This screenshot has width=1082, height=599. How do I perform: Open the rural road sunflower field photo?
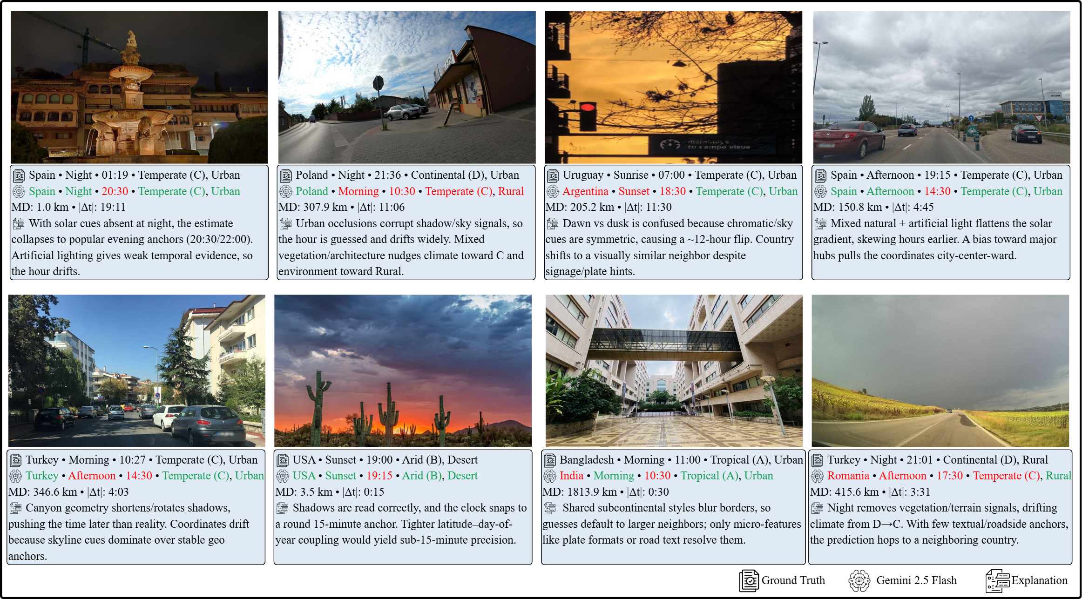[x=940, y=370]
